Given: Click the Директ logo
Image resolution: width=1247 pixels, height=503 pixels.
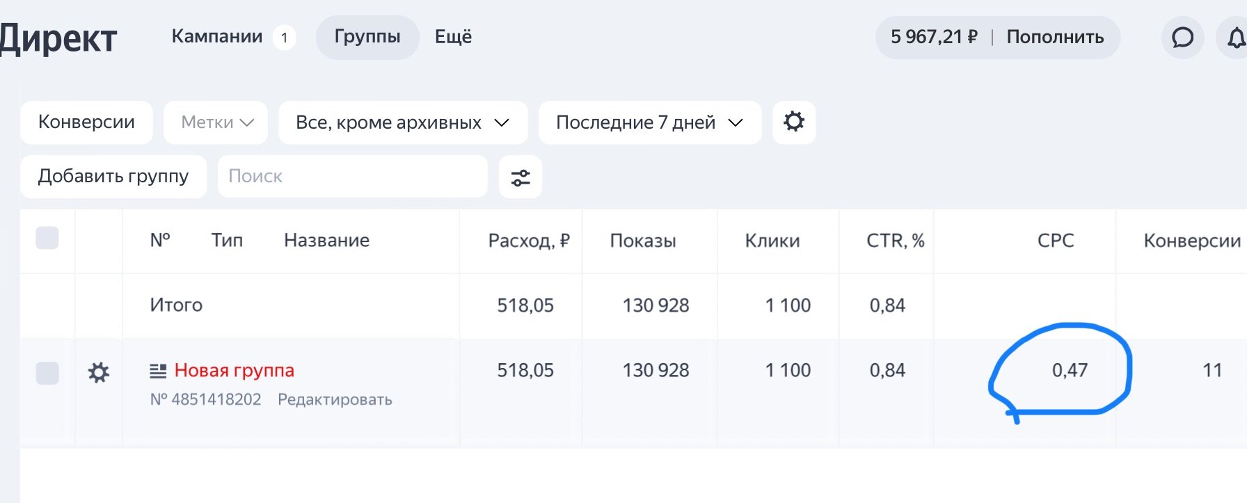Looking at the screenshot, I should (x=58, y=38).
